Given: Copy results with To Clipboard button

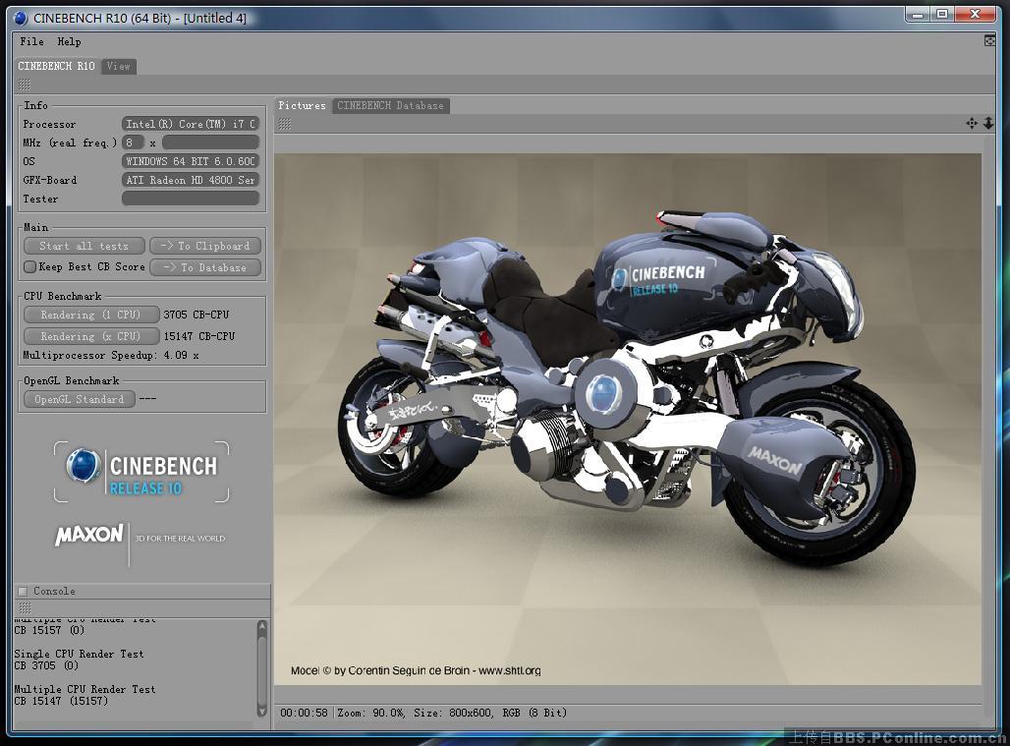Looking at the screenshot, I should coord(204,246).
